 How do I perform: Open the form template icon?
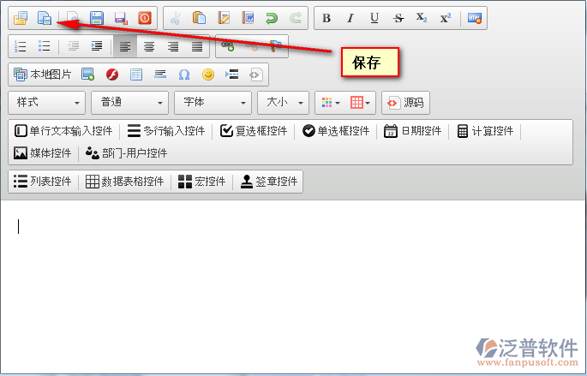coord(21,18)
